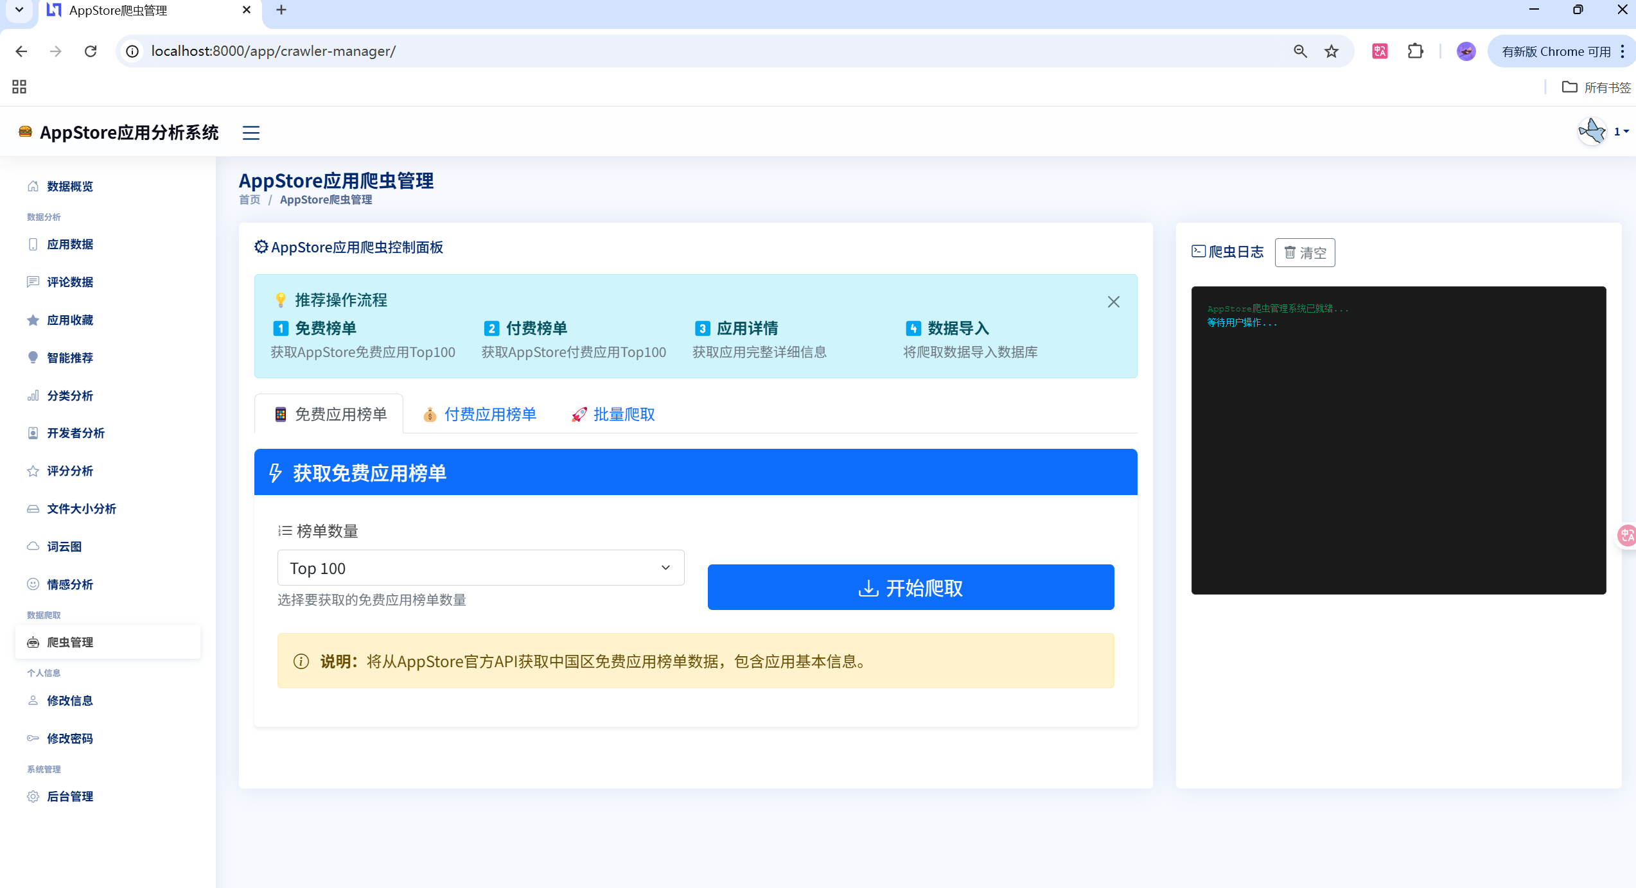This screenshot has height=888, width=1636.
Task: Open the 所有书签 bookmarks folder
Action: (x=1596, y=87)
